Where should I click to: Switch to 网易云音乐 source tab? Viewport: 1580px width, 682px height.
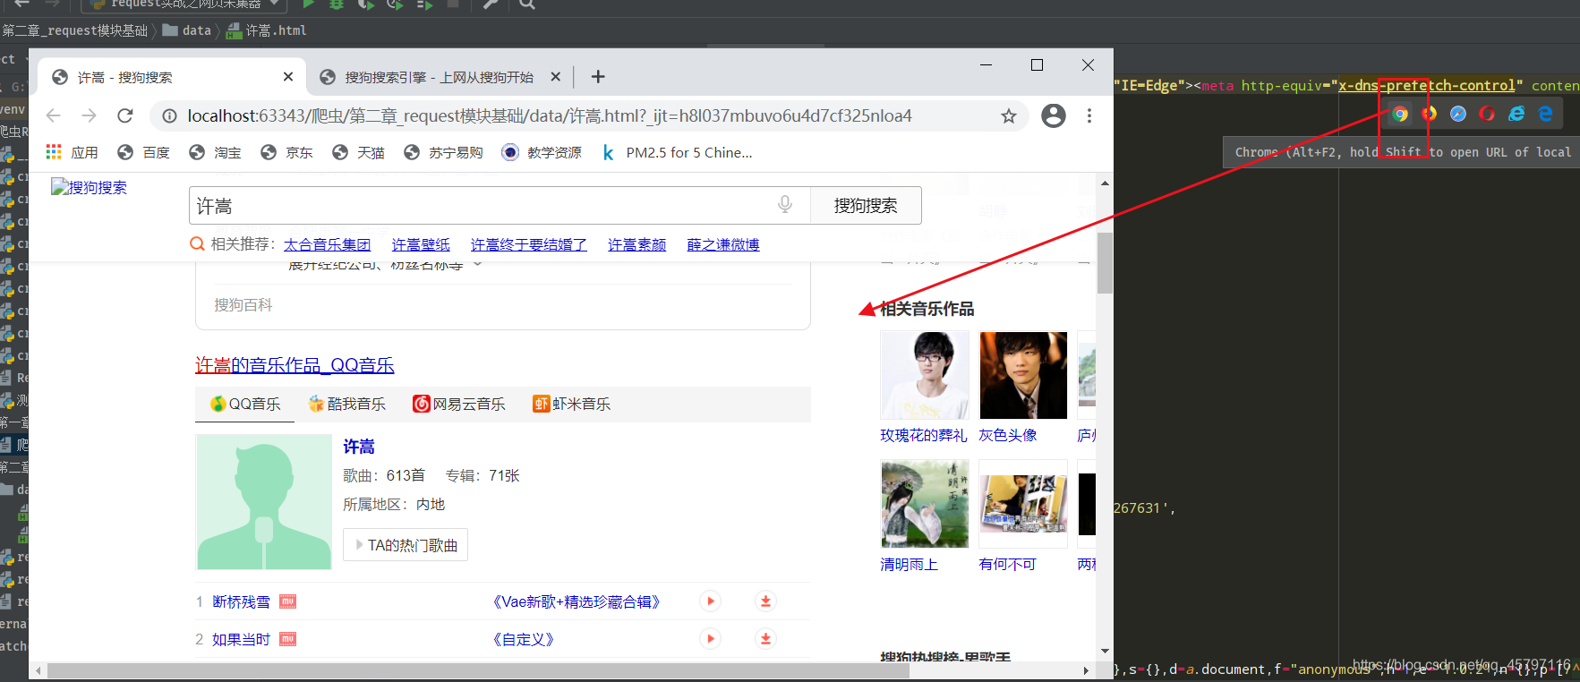coord(458,405)
